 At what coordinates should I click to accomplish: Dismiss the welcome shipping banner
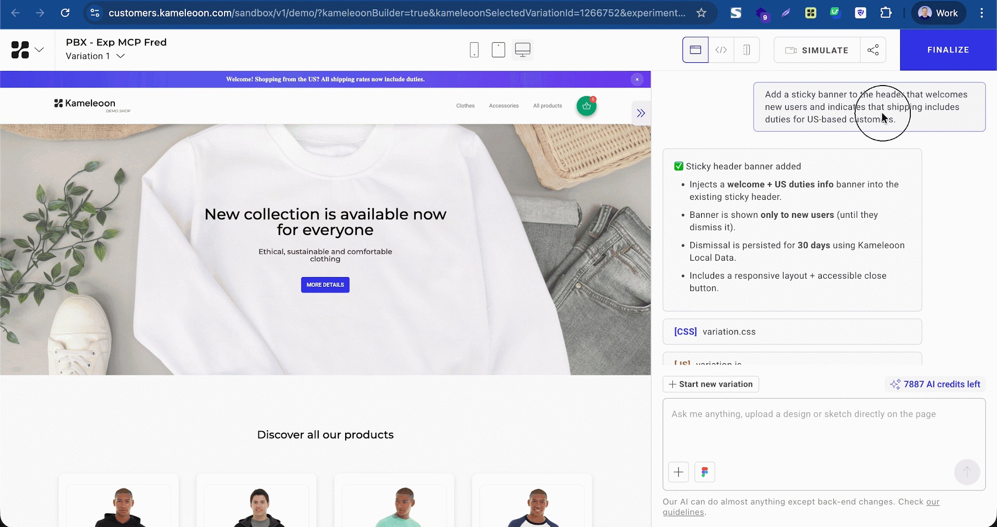[637, 79]
